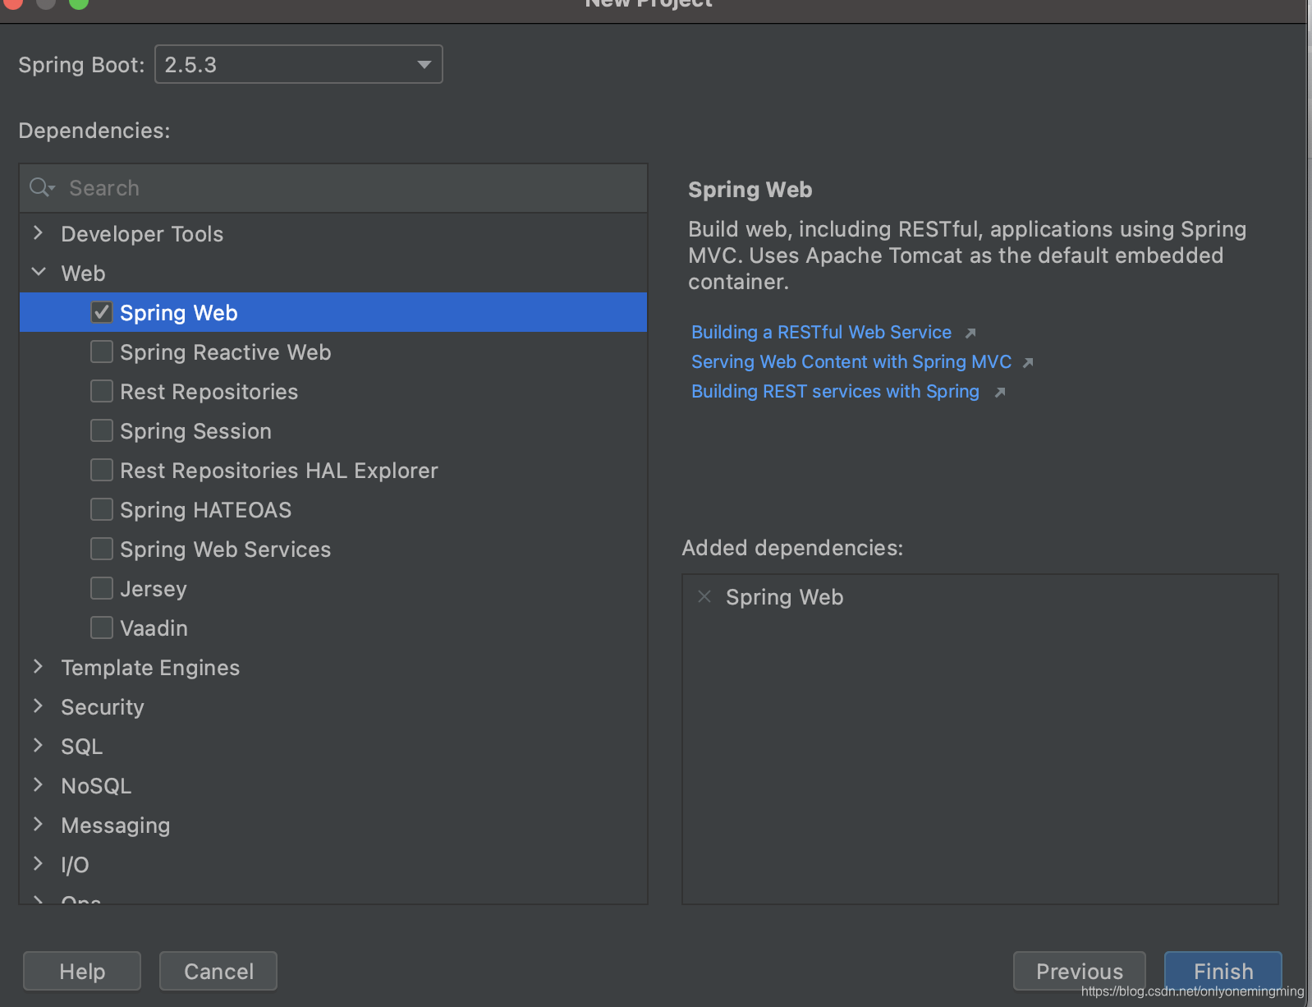Select the Security tree label
1312x1007 pixels.
(x=103, y=707)
